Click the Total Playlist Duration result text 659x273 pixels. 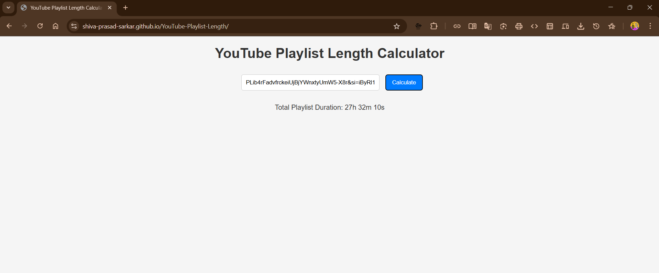330,107
